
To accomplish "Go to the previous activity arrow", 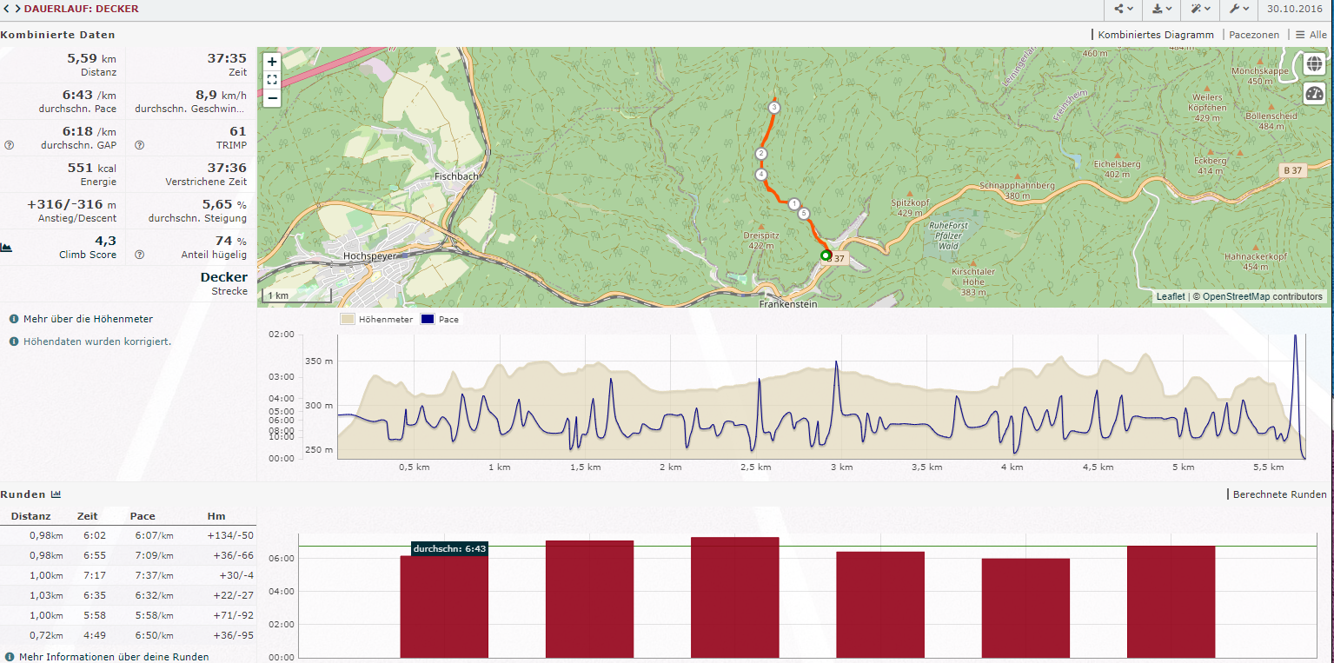I will (5, 10).
